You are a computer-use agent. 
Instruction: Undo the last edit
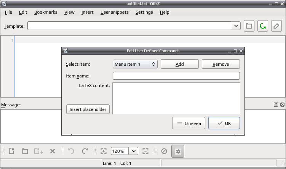(71, 151)
